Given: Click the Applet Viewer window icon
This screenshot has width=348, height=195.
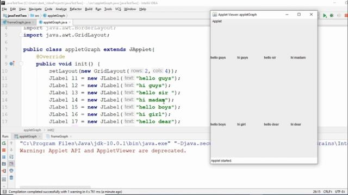Looking at the screenshot, I should (215, 15).
